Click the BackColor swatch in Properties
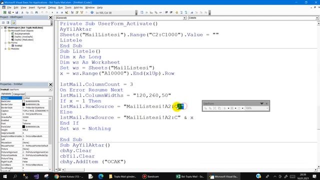 [23, 101]
